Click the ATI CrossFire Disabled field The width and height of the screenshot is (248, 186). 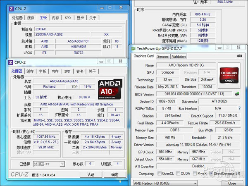198,166
